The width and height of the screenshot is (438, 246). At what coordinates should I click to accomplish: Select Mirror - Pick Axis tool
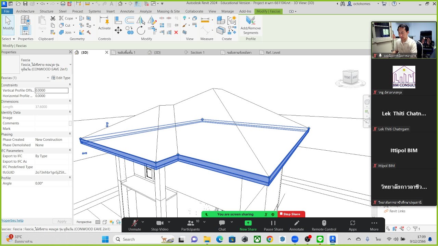141,20
